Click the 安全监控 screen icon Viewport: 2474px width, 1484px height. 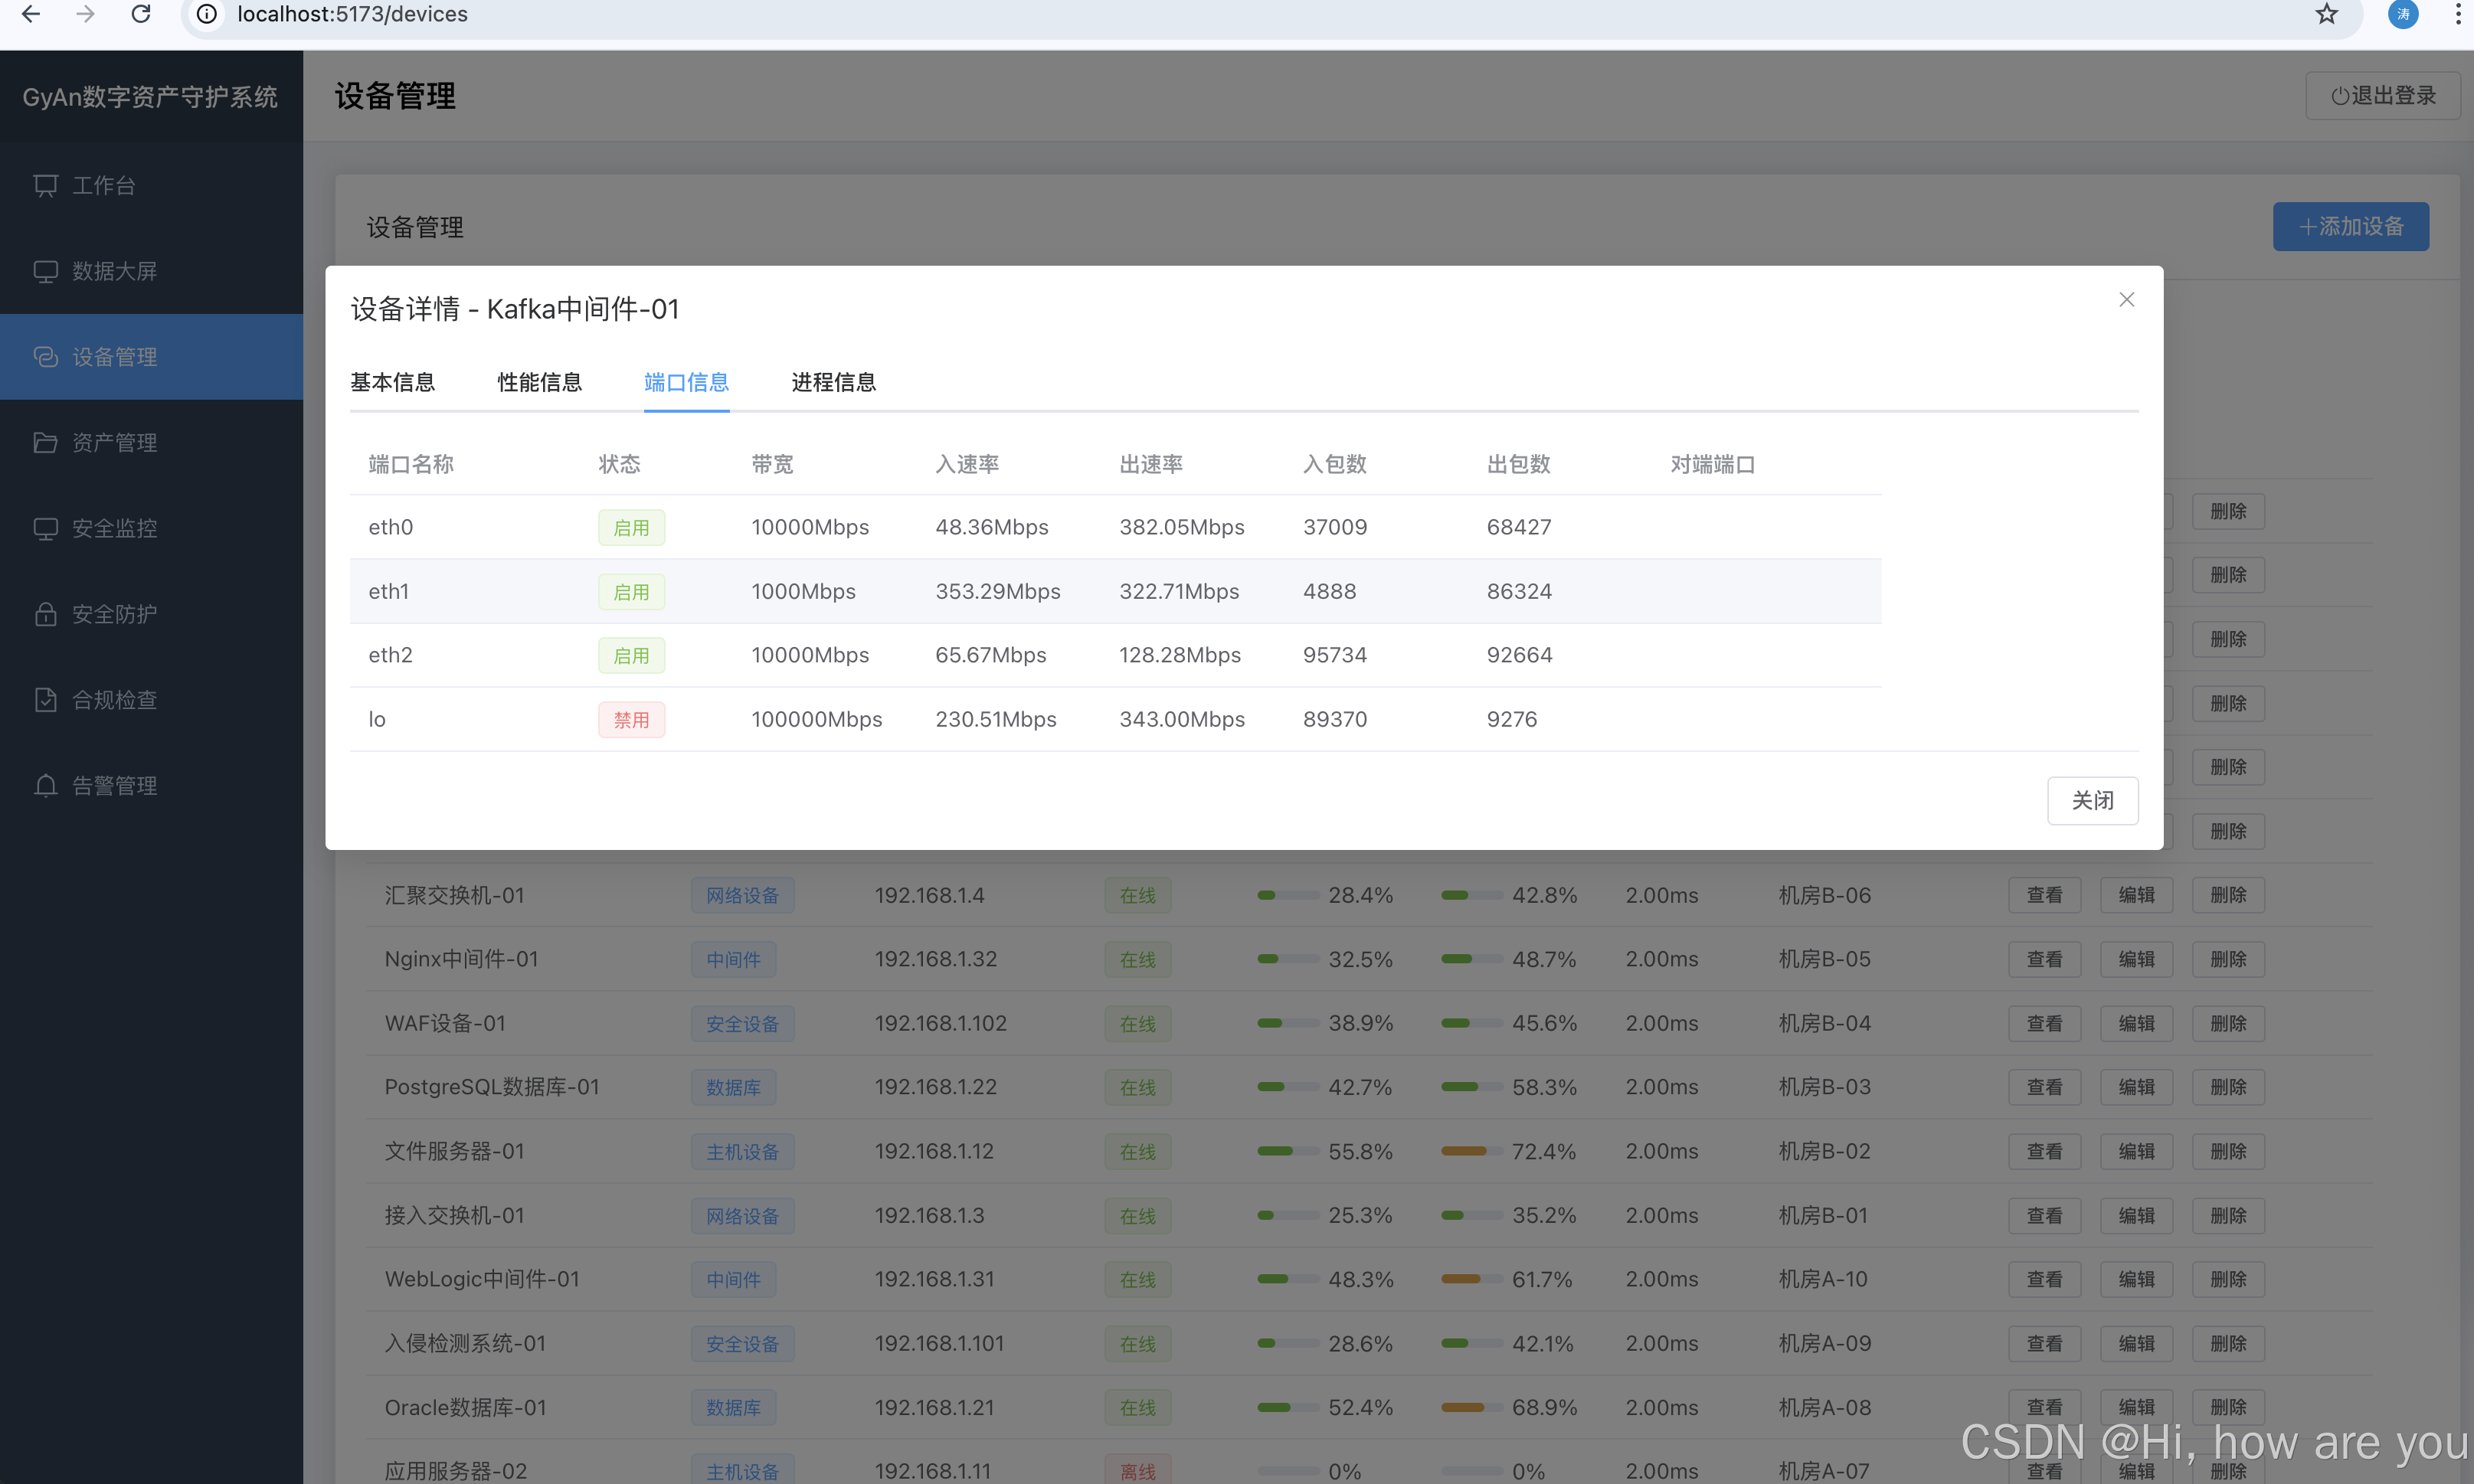click(46, 528)
